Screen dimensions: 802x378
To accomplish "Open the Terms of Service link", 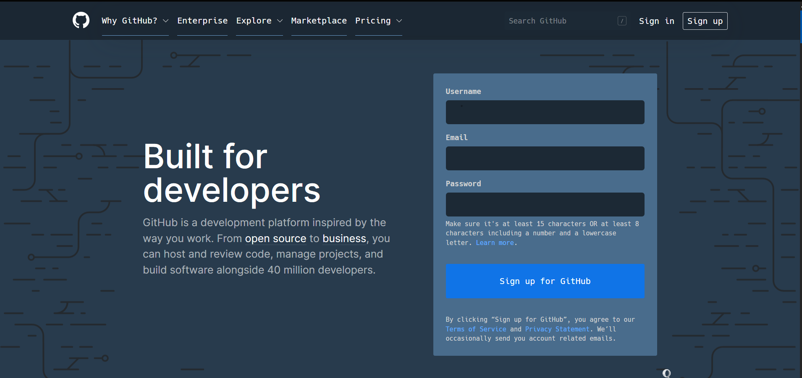I will (x=476, y=329).
